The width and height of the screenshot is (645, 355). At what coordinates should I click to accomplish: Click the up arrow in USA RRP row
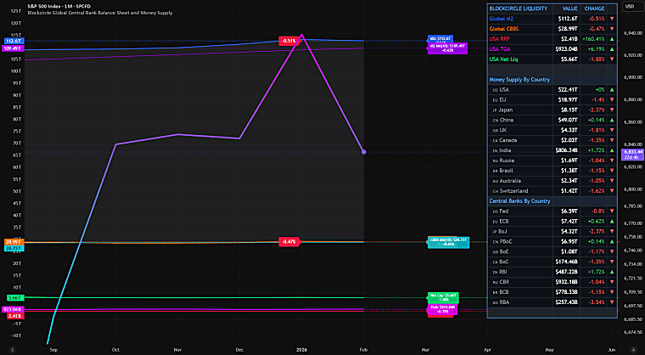coord(612,39)
